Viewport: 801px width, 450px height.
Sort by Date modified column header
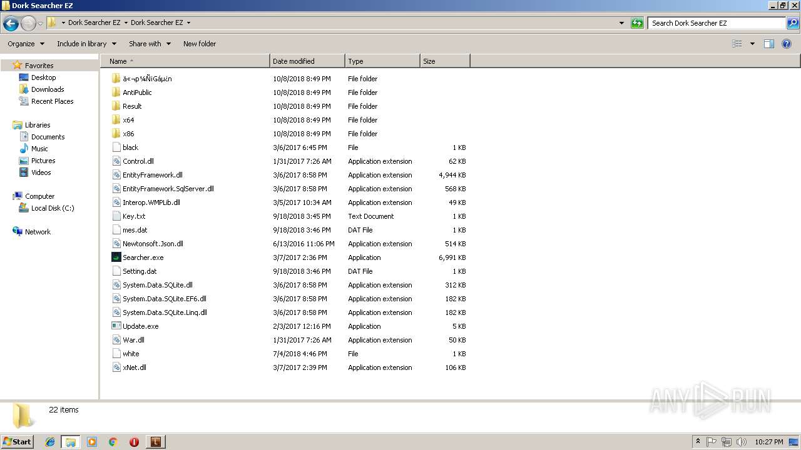[x=307, y=61]
